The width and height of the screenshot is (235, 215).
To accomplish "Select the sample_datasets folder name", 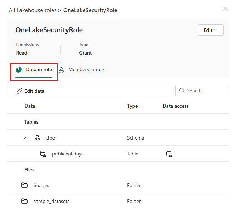I will pos(51,201).
